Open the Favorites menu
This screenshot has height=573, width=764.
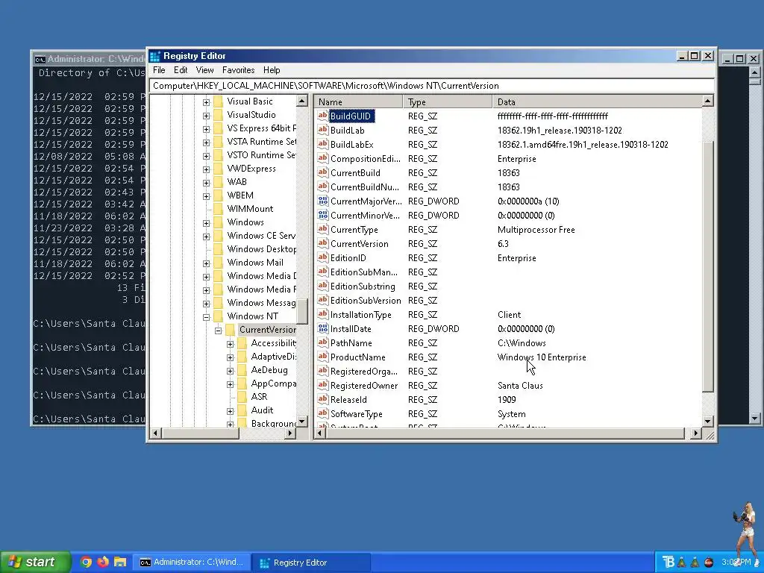(238, 70)
